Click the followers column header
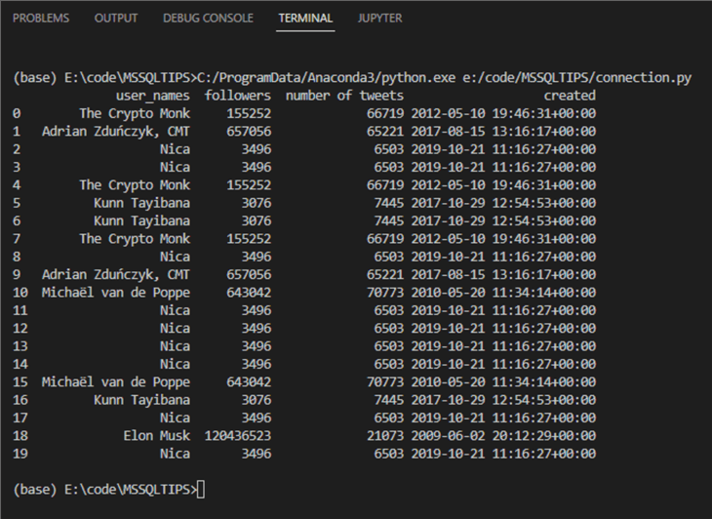The image size is (712, 519). click(x=237, y=96)
